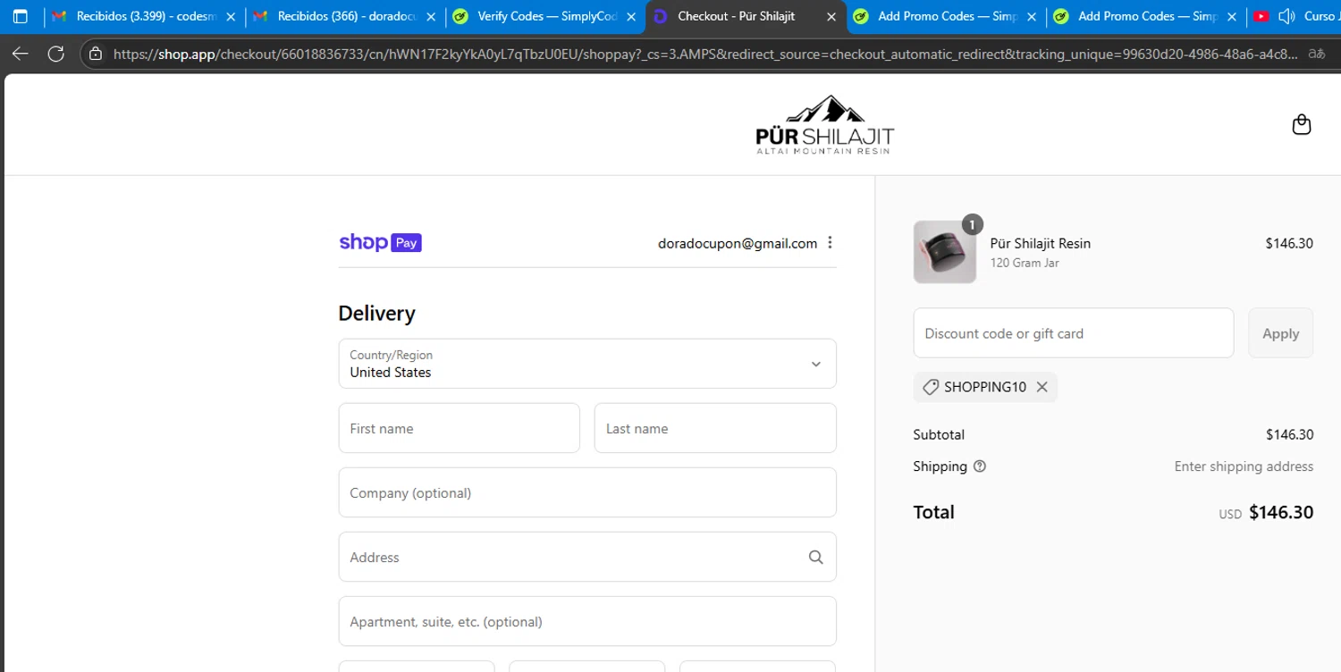Click the Pür Shilajit Resin product name

(1041, 243)
